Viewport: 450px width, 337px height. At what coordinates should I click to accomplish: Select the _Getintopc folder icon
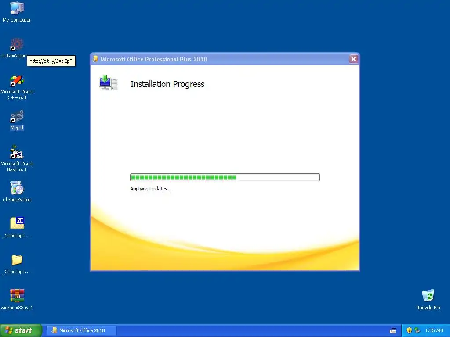point(17,264)
